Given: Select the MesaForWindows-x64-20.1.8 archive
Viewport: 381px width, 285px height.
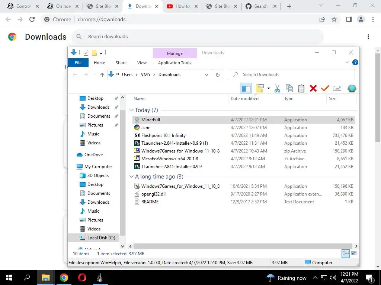Looking at the screenshot, I should point(244,159).
